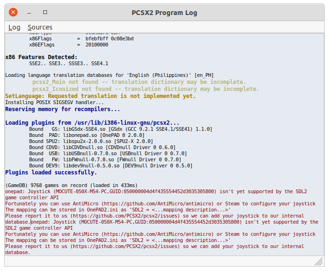Screen dimensions: 329x271
Task: Click the 'Bound CDVD: libCDVDnull.so' line
Action: (x=102, y=147)
